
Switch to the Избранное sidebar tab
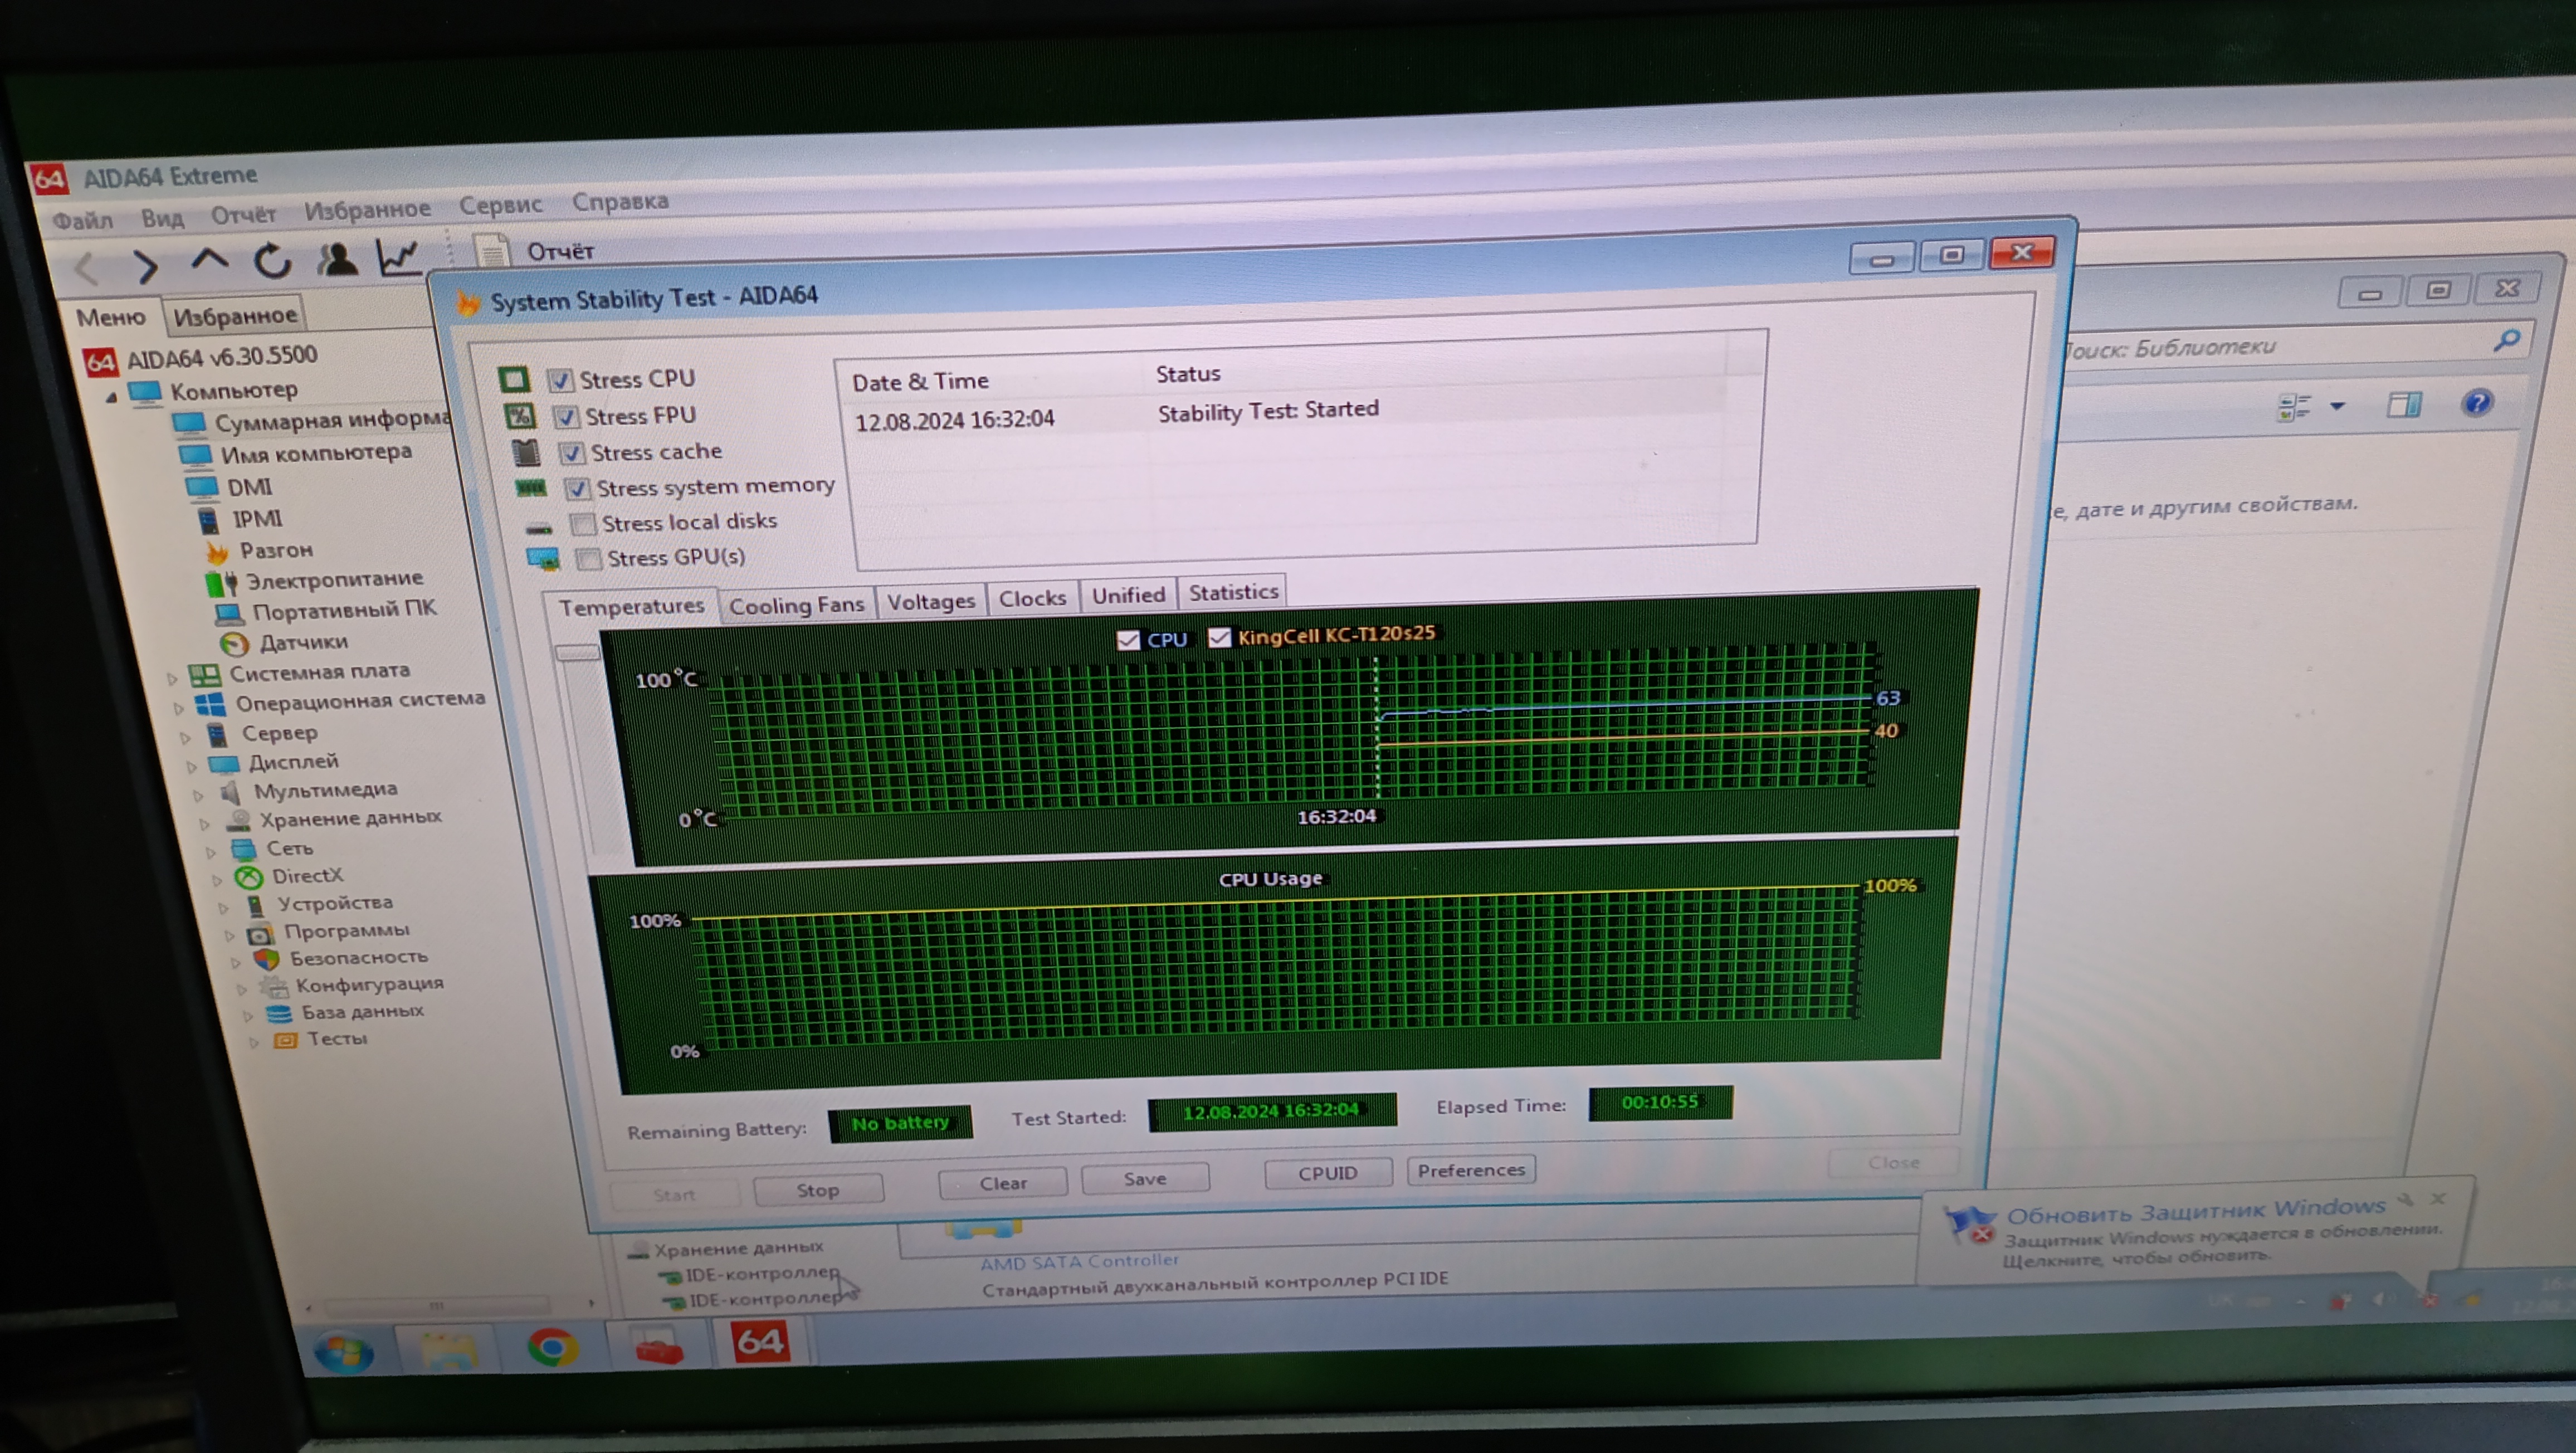[235, 316]
